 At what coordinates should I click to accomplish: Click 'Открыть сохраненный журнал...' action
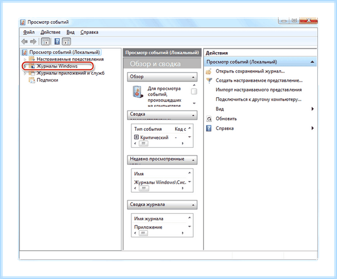point(250,71)
